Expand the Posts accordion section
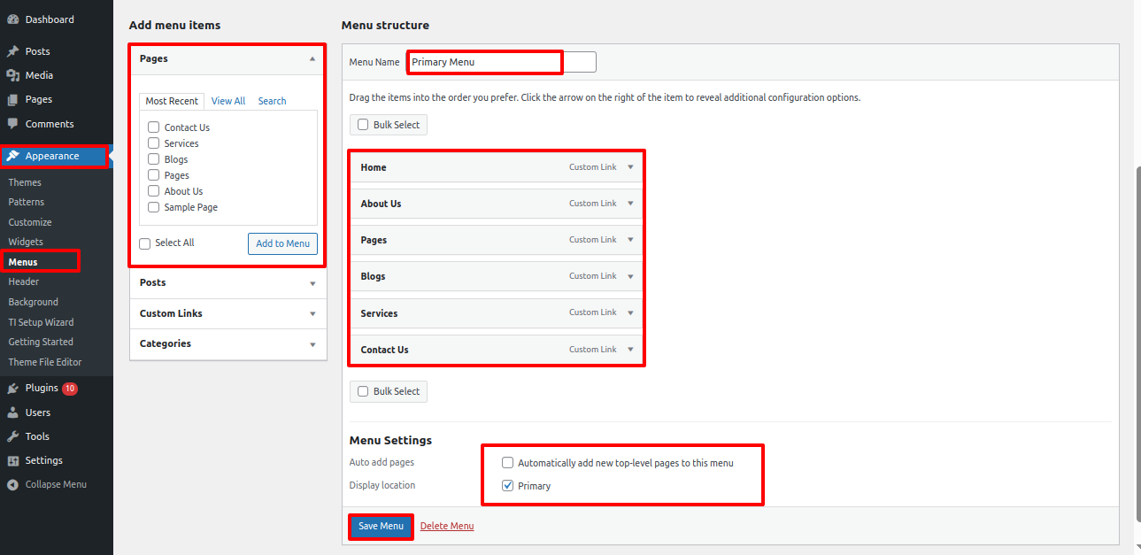The height and width of the screenshot is (555, 1141). click(312, 283)
